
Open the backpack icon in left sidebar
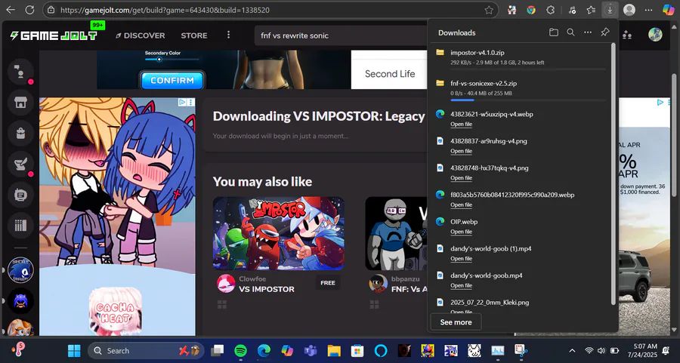(x=20, y=133)
